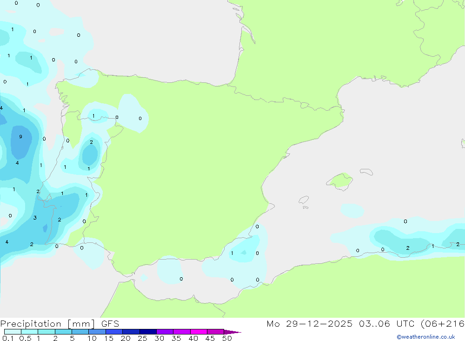Screen dimensions: 465x341
Task: Choose the 2–5 mm legend color band
Action: [x=63, y=332]
